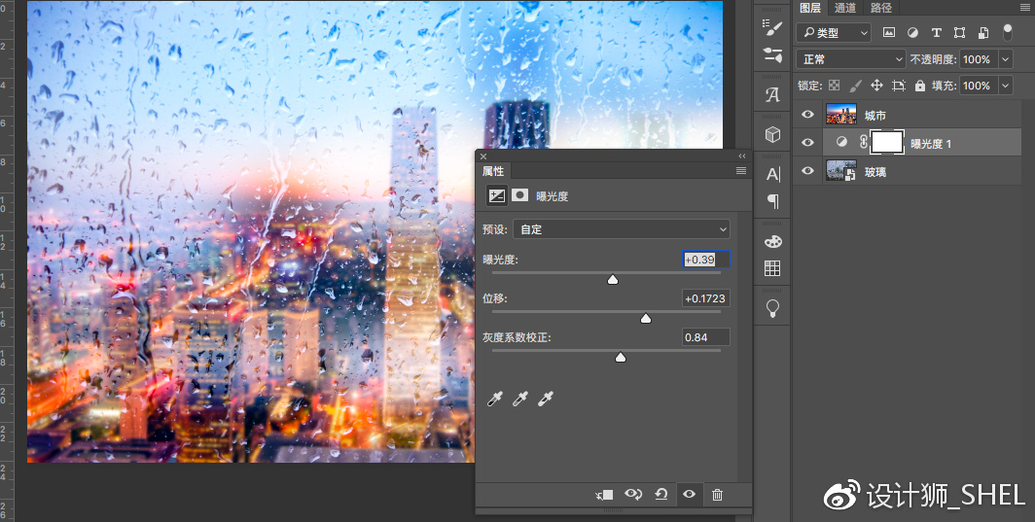Screen dimensions: 1035x522
Task: Hide the 玻璃 layer
Action: tap(807, 171)
